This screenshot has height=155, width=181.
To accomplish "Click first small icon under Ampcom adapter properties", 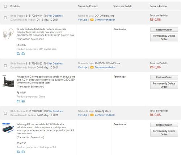I will coord(18,101).
